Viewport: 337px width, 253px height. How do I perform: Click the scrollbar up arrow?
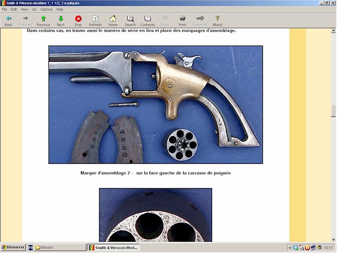point(333,31)
